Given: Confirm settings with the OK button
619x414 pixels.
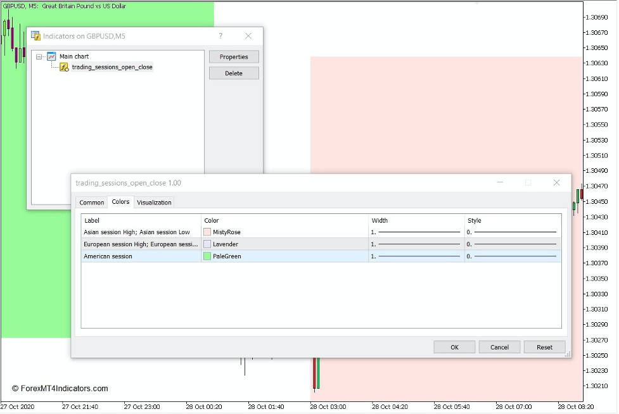Looking at the screenshot, I should click(454, 347).
